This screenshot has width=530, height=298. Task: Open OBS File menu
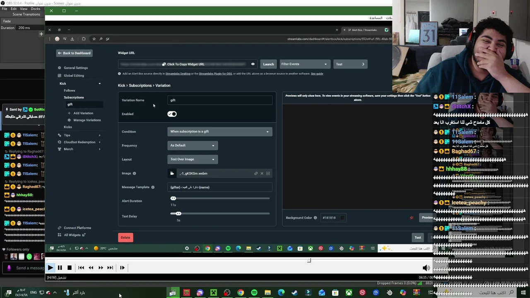click(x=4, y=9)
